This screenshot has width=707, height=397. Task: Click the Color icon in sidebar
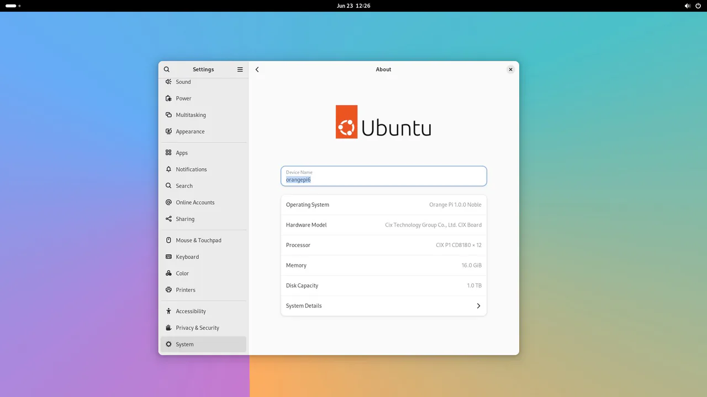tap(168, 273)
